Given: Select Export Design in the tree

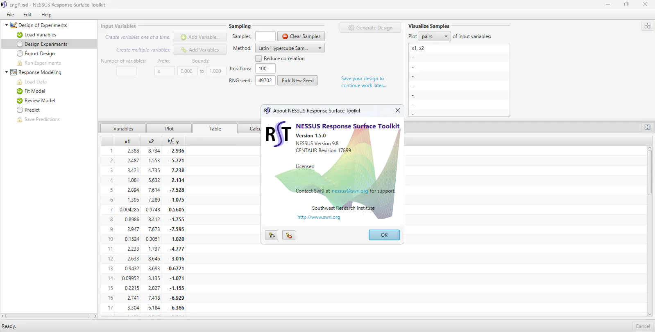Looking at the screenshot, I should click(40, 54).
